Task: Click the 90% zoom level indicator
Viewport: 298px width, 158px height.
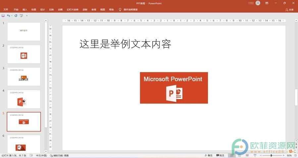Action: click(x=289, y=155)
